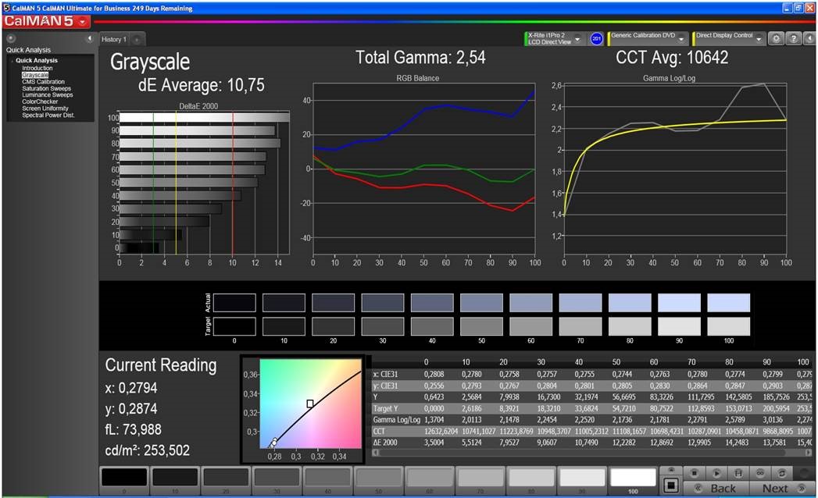Click the RGB Balance chart title
This screenshot has width=818, height=498.
[418, 78]
